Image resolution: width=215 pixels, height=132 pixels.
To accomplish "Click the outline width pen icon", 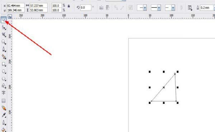I will [x=198, y=7].
